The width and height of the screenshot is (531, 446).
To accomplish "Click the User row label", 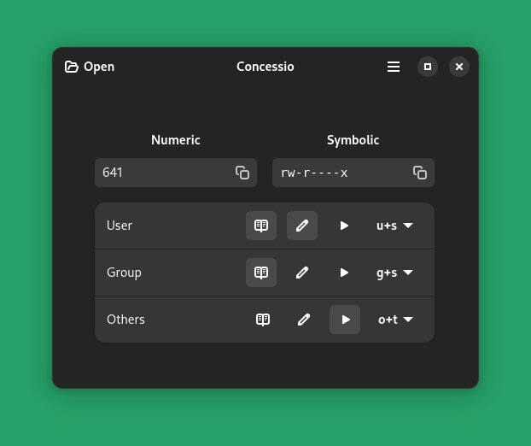I will pos(120,226).
